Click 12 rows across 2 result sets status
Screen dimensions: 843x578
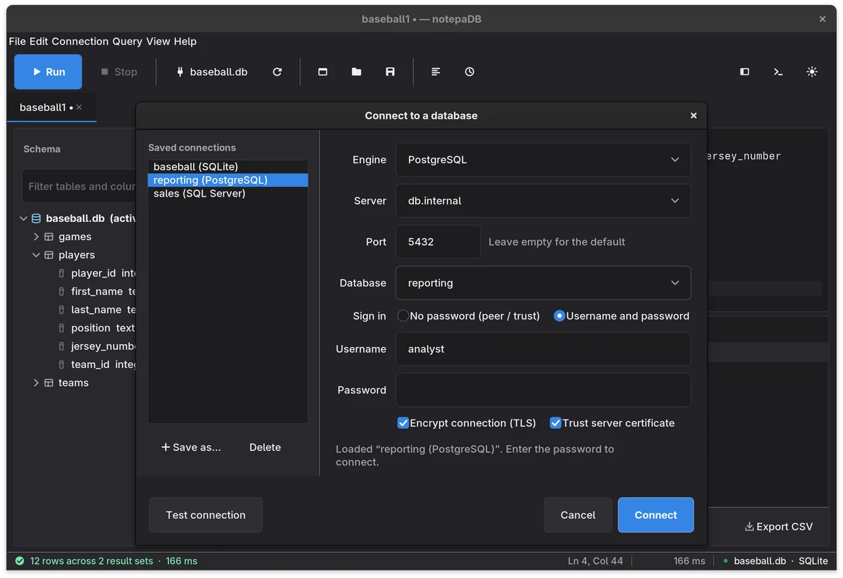coord(92,561)
